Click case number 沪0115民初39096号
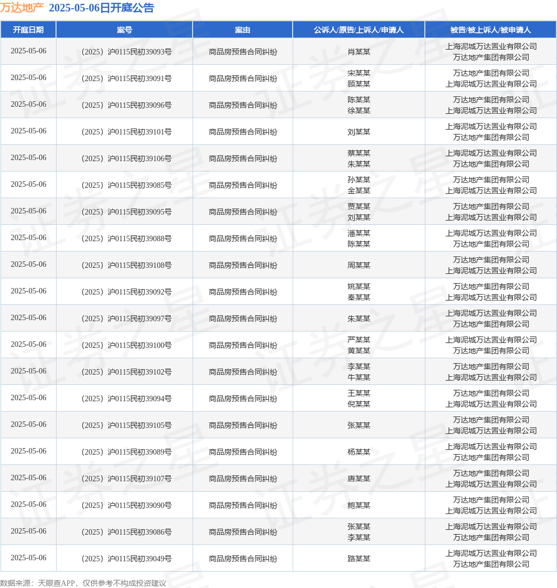The height and width of the screenshot is (588, 557). coord(127,105)
